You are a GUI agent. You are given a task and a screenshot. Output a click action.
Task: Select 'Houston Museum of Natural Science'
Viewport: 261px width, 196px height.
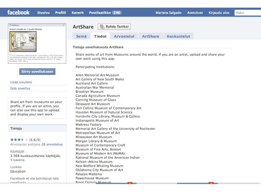point(104,112)
